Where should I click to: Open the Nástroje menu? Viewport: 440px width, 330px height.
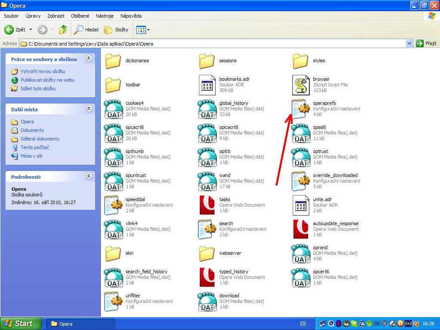click(104, 16)
